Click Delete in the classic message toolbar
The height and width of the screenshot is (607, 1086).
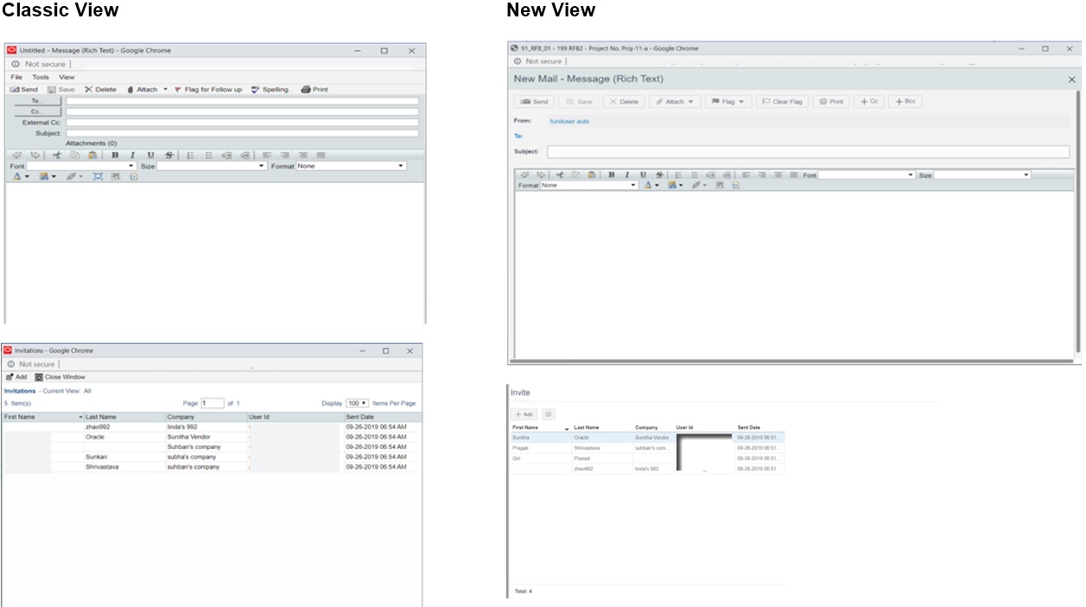100,89
